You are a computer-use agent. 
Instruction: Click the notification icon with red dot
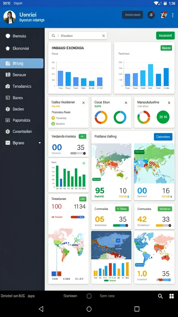tap(151, 15)
